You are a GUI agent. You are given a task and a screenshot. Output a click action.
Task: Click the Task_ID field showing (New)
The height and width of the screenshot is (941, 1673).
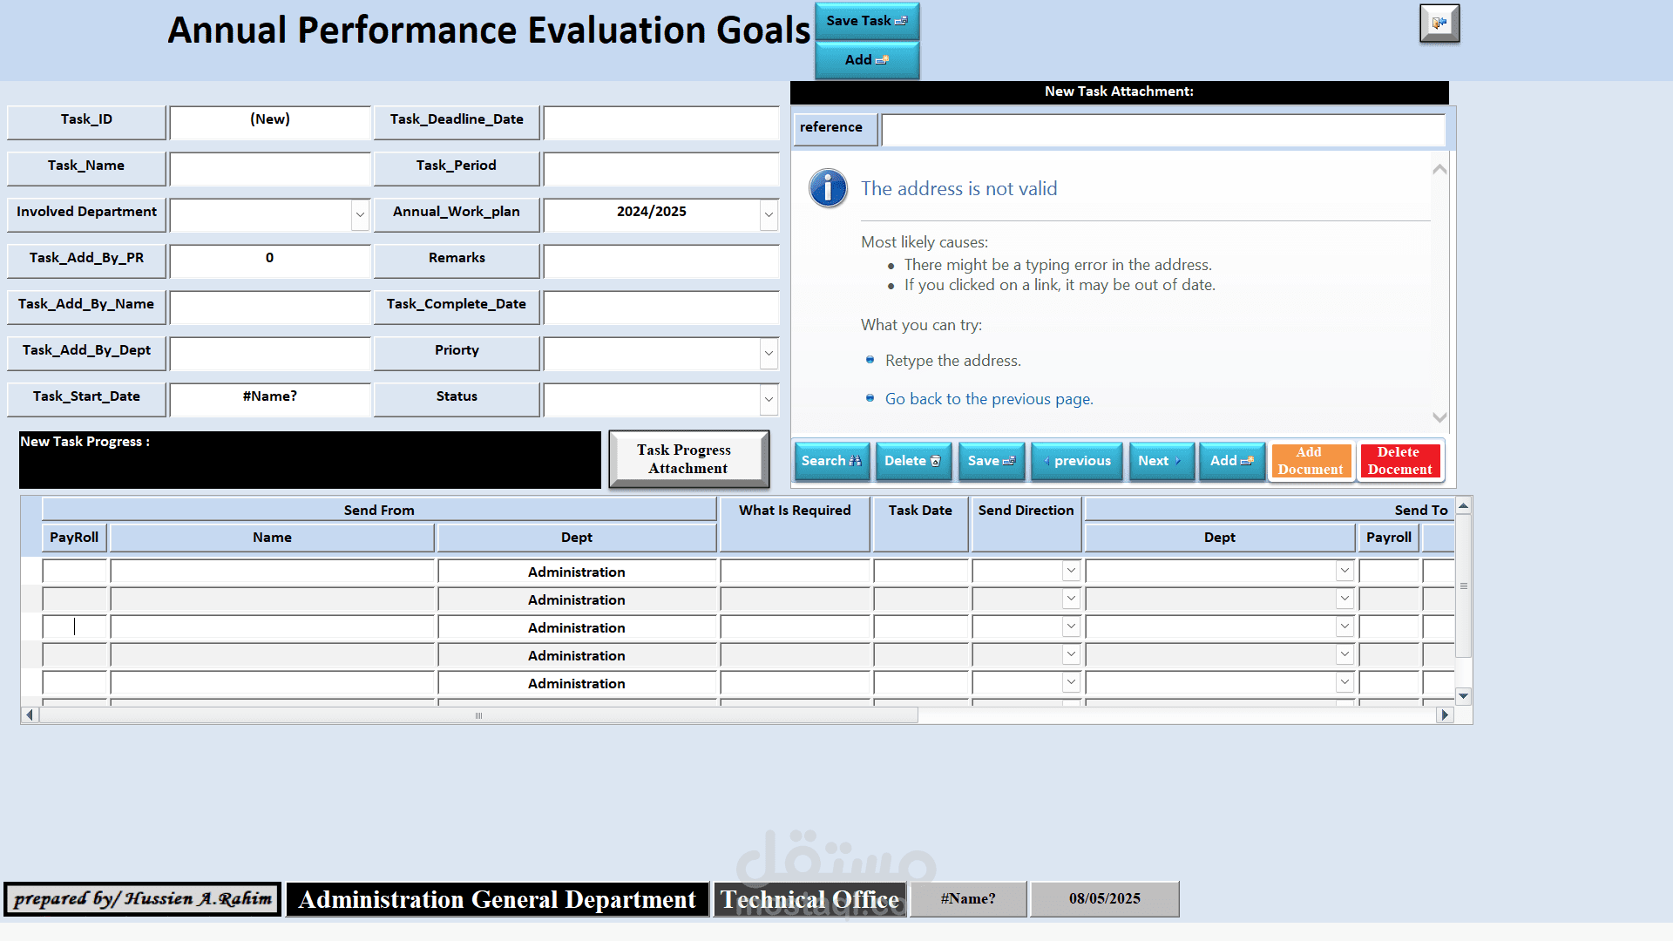(x=270, y=123)
